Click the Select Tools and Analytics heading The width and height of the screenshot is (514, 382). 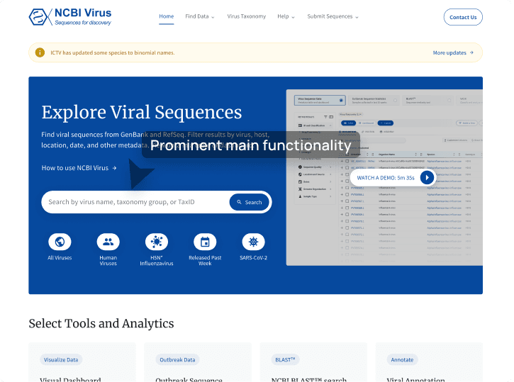coord(101,324)
